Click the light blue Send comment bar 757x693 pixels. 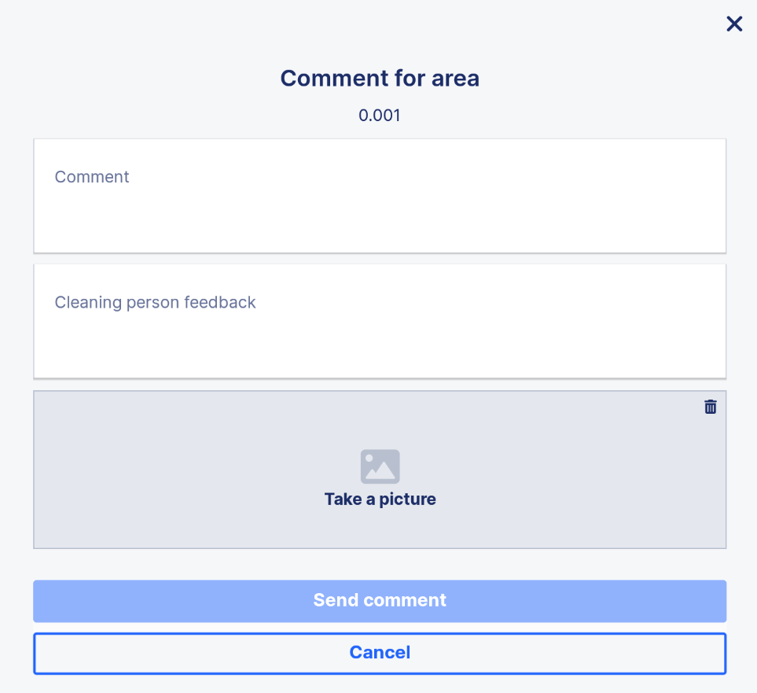point(380,601)
